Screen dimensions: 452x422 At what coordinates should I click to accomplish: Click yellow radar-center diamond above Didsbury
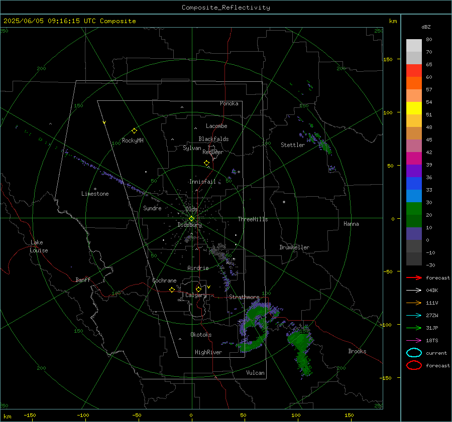click(x=191, y=219)
